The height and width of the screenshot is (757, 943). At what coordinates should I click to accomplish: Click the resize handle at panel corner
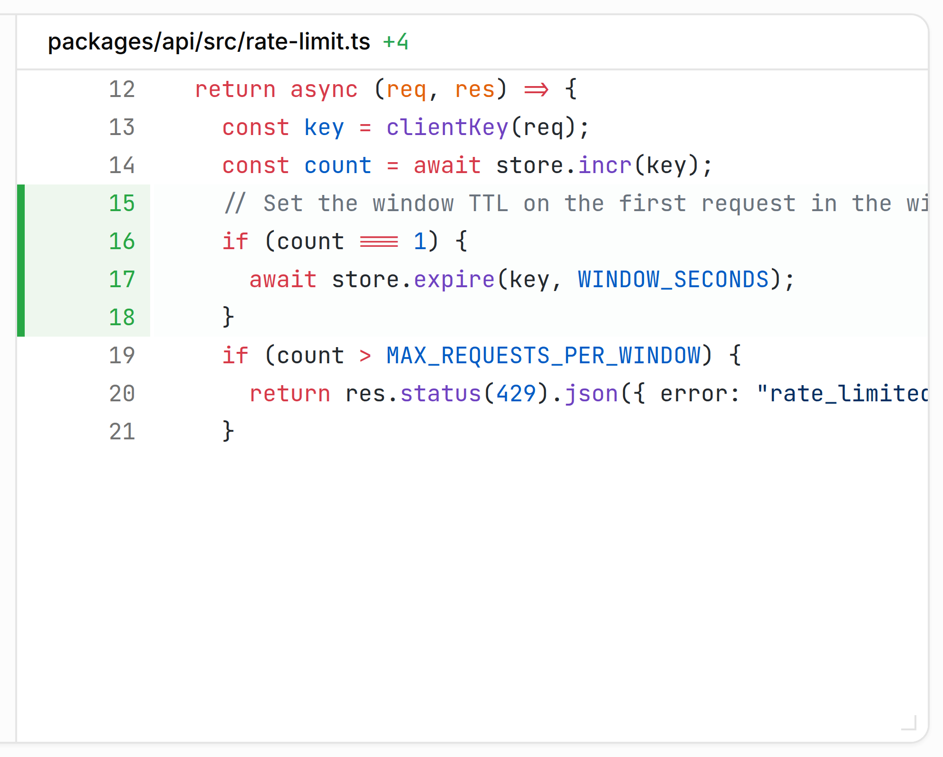(x=909, y=722)
